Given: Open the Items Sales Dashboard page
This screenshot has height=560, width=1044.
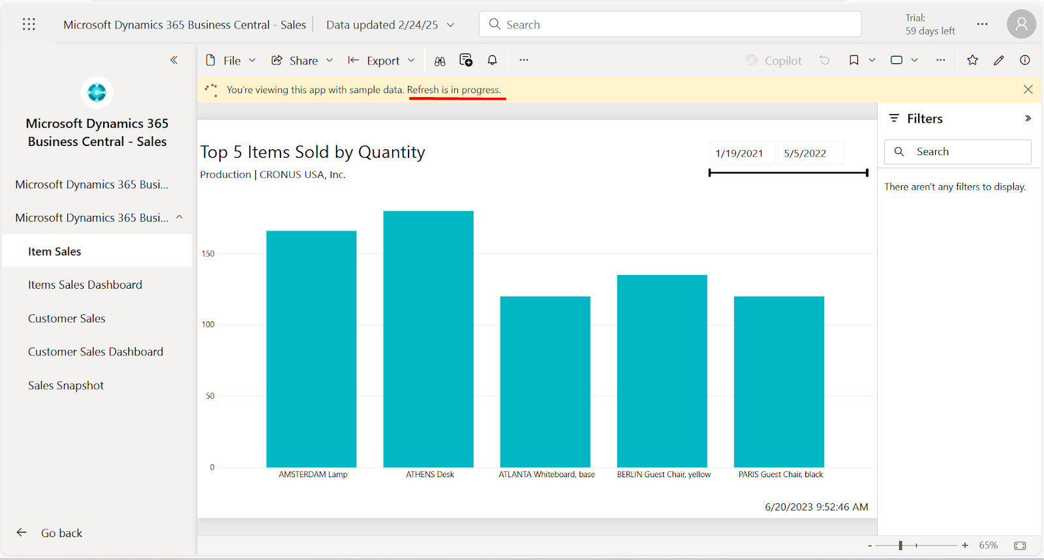Looking at the screenshot, I should 85,285.
